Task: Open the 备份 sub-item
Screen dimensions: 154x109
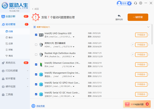Action: tap(15, 37)
